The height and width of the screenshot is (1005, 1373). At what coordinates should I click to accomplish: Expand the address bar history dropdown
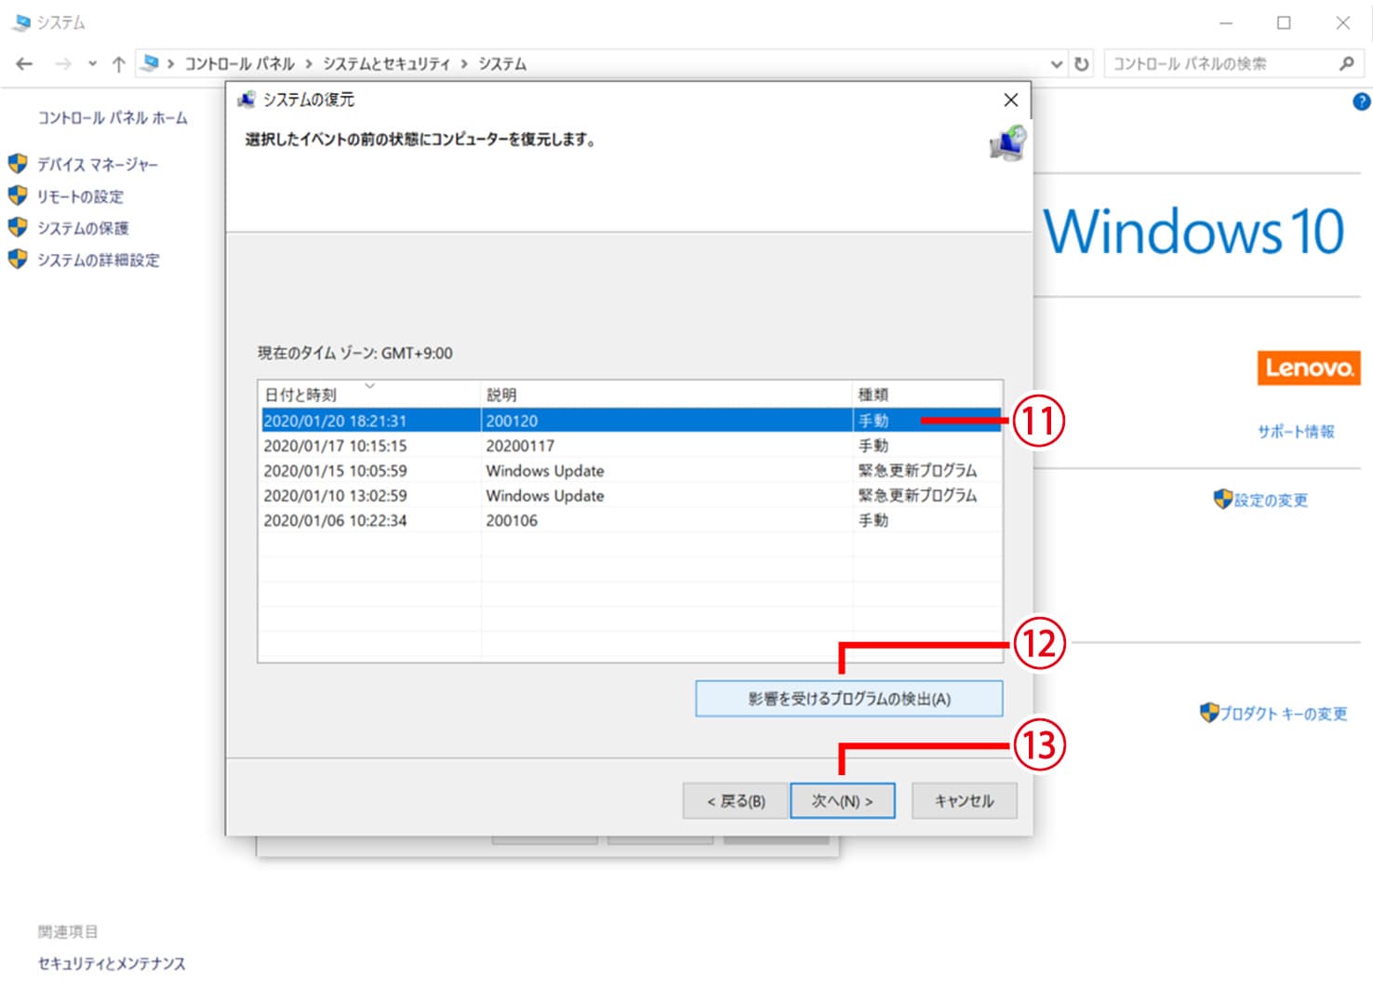1056,63
